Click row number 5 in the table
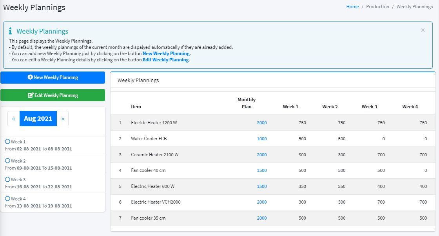The height and width of the screenshot is (236, 439). pos(120,186)
